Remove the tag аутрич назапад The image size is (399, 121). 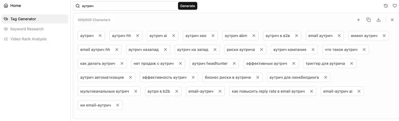coord(165,50)
